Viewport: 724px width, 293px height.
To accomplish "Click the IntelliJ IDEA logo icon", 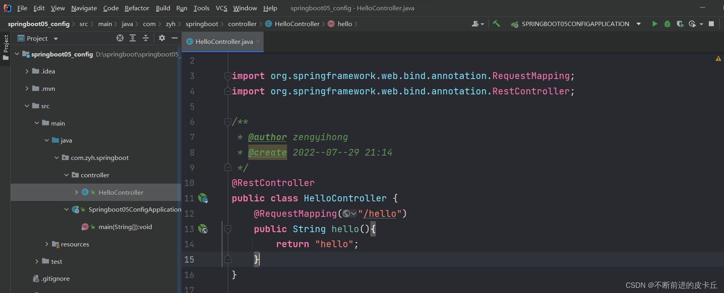I will pyautogui.click(x=7, y=8).
